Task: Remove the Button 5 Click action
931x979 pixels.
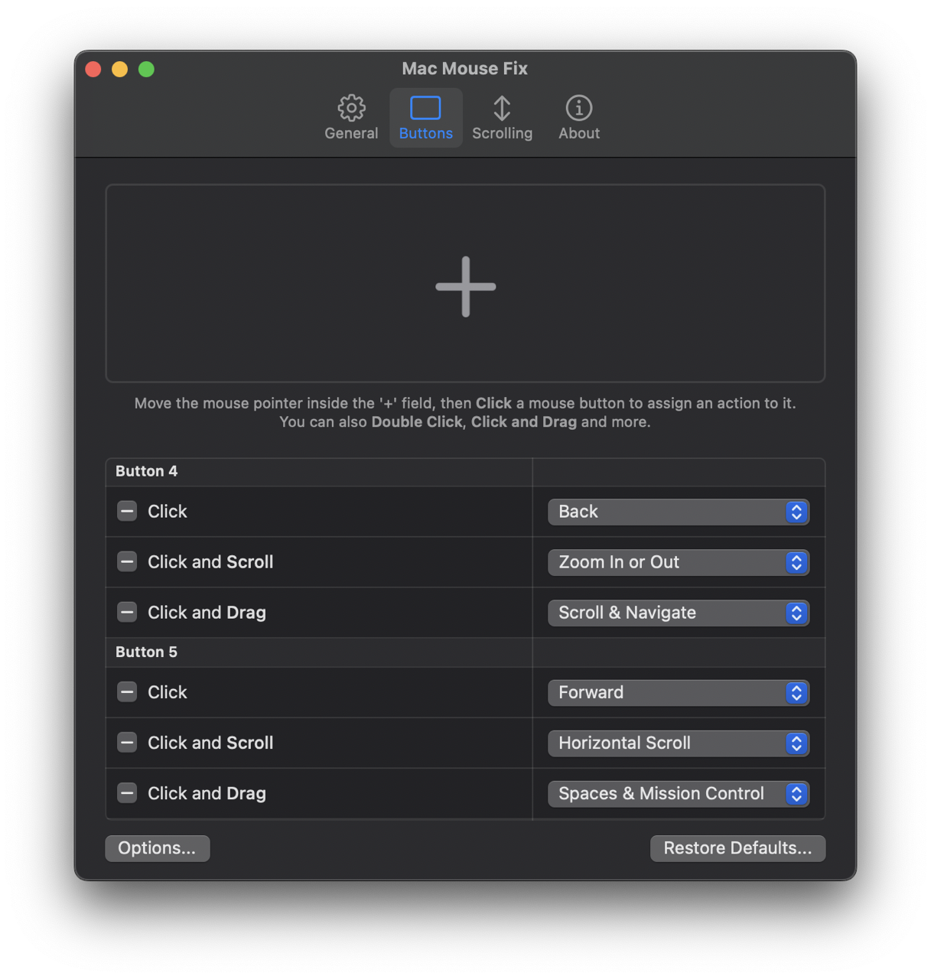Action: coord(127,691)
